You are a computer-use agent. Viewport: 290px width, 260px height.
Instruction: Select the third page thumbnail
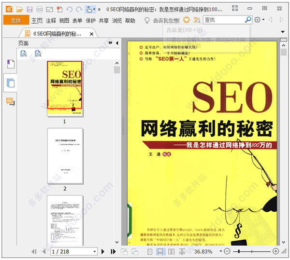[65, 220]
